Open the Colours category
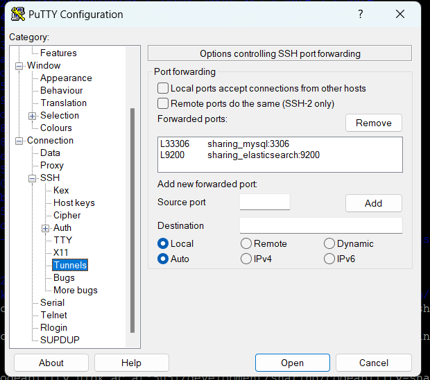 click(56, 128)
